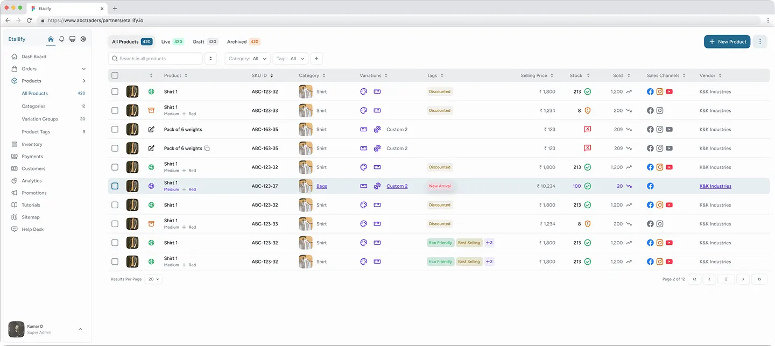Click the Help Desk chat icon
This screenshot has width=775, height=346.
(15, 229)
